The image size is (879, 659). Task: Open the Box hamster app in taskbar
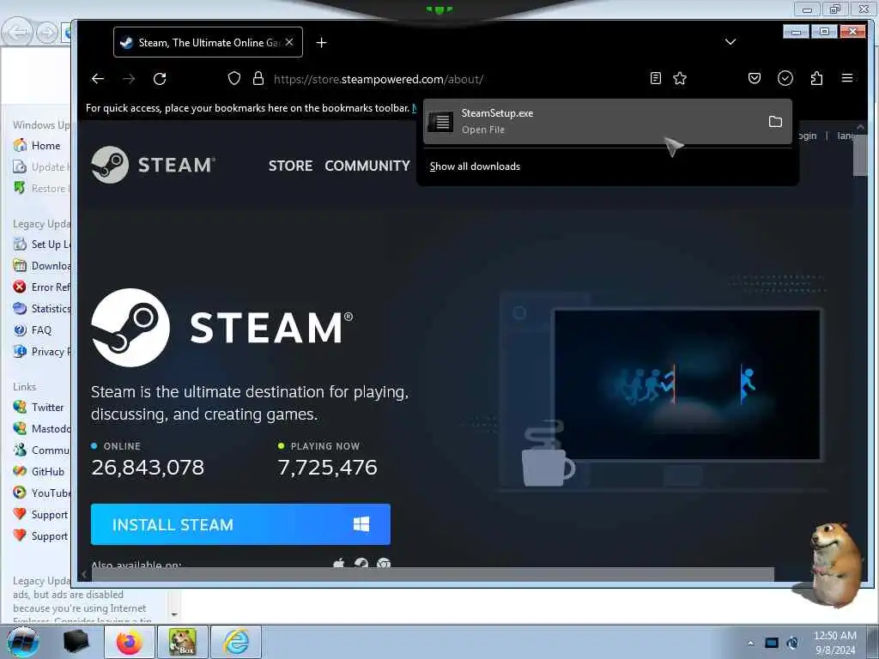[x=183, y=642]
